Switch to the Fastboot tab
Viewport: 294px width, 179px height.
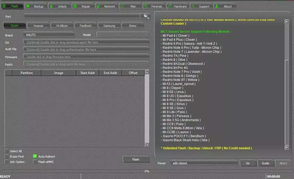(85, 25)
